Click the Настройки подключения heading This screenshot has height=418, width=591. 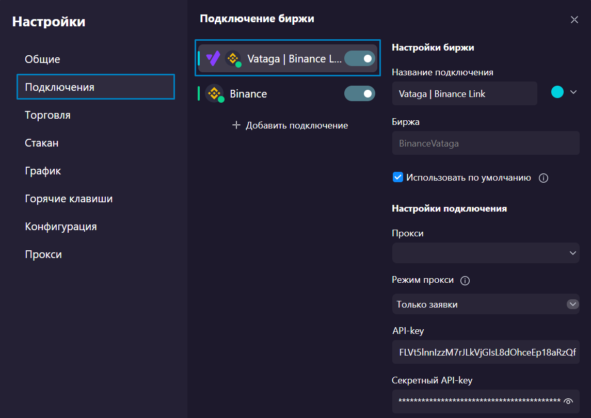point(449,208)
